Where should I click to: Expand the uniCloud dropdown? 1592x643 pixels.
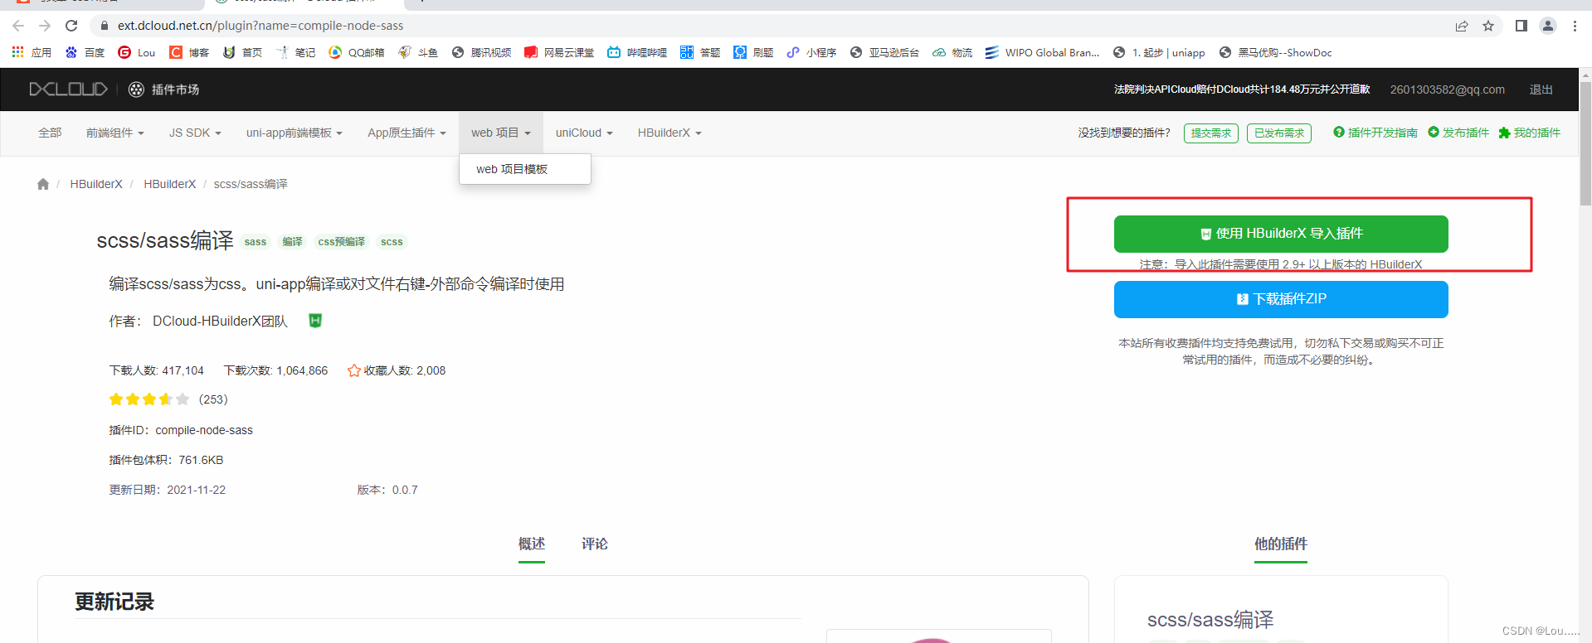(x=584, y=133)
